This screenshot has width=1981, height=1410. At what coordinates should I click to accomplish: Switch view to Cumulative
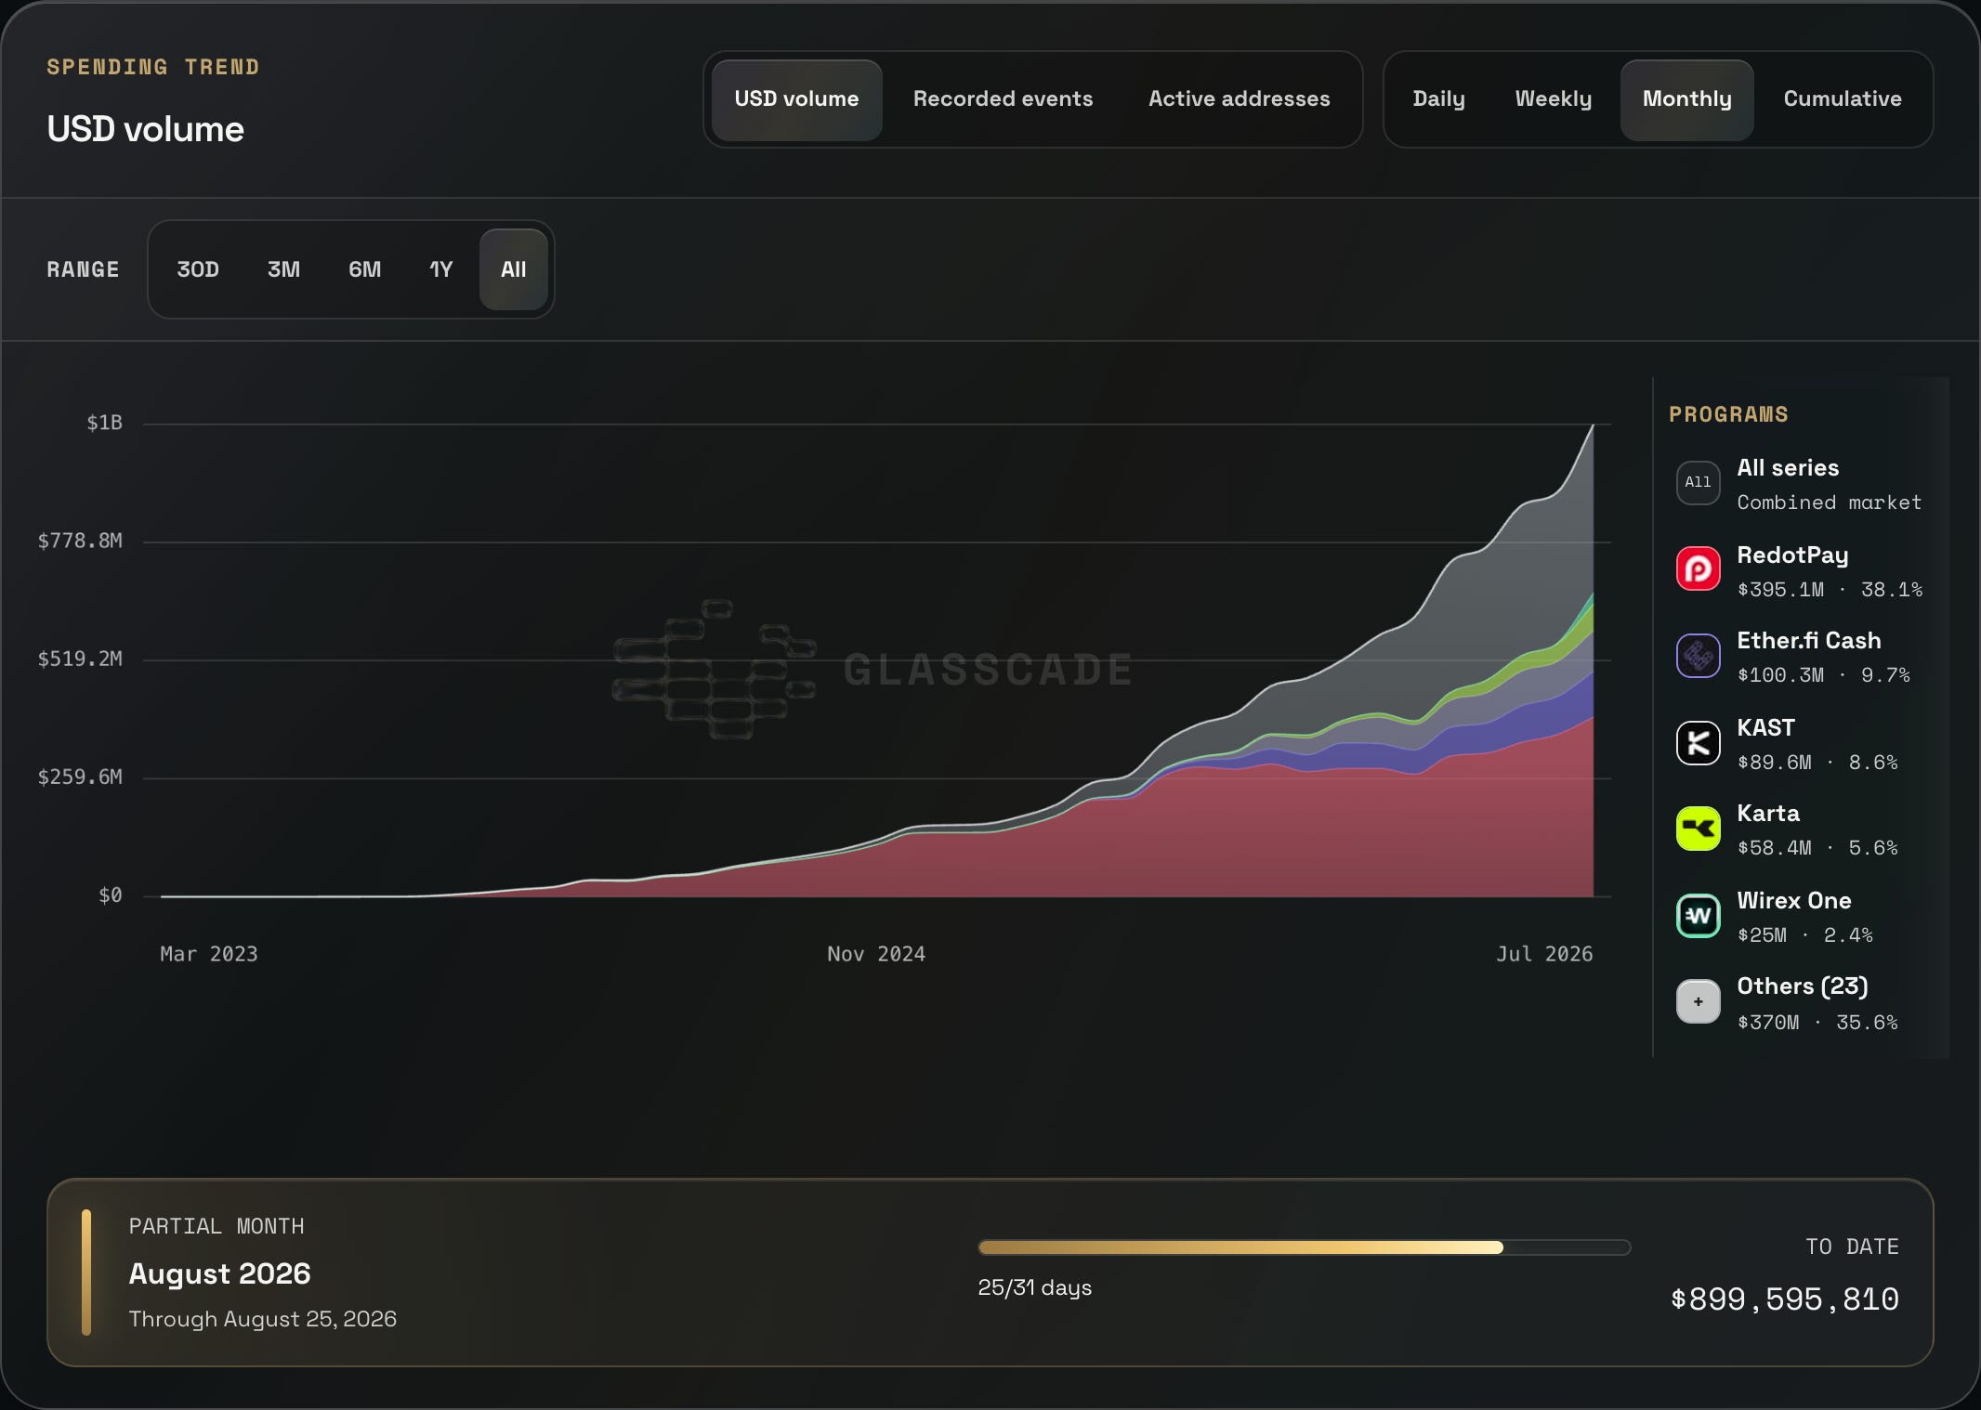(1842, 99)
